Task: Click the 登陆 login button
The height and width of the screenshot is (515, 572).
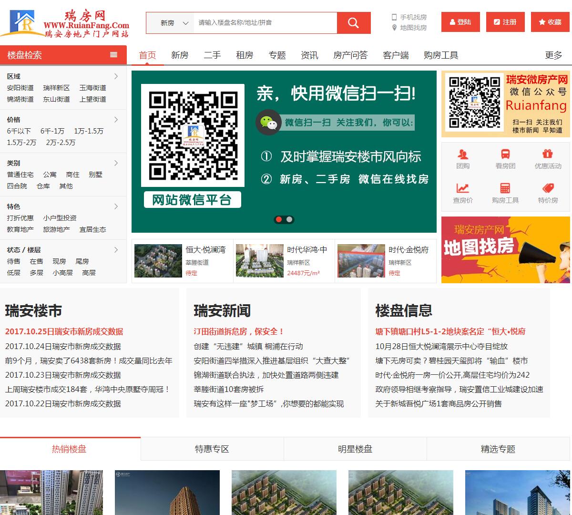Action: coord(460,22)
